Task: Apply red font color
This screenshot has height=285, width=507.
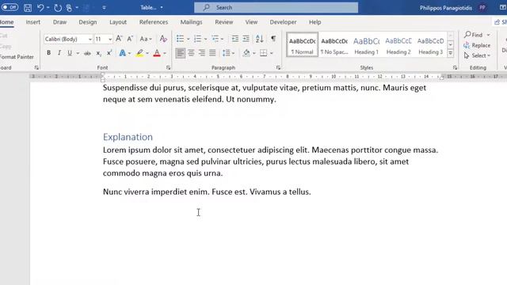Action: (x=157, y=53)
